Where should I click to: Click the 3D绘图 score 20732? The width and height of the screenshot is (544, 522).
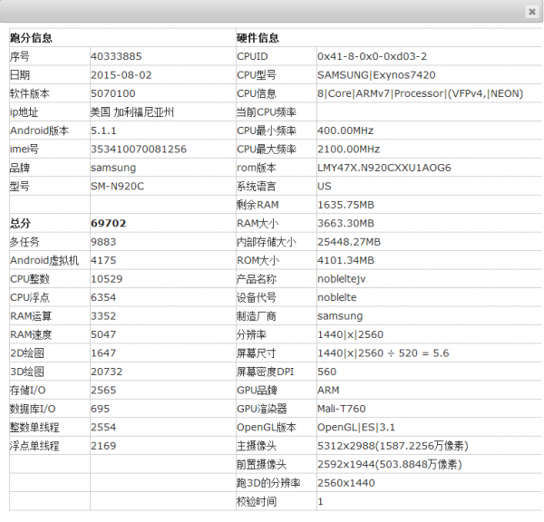pyautogui.click(x=109, y=372)
